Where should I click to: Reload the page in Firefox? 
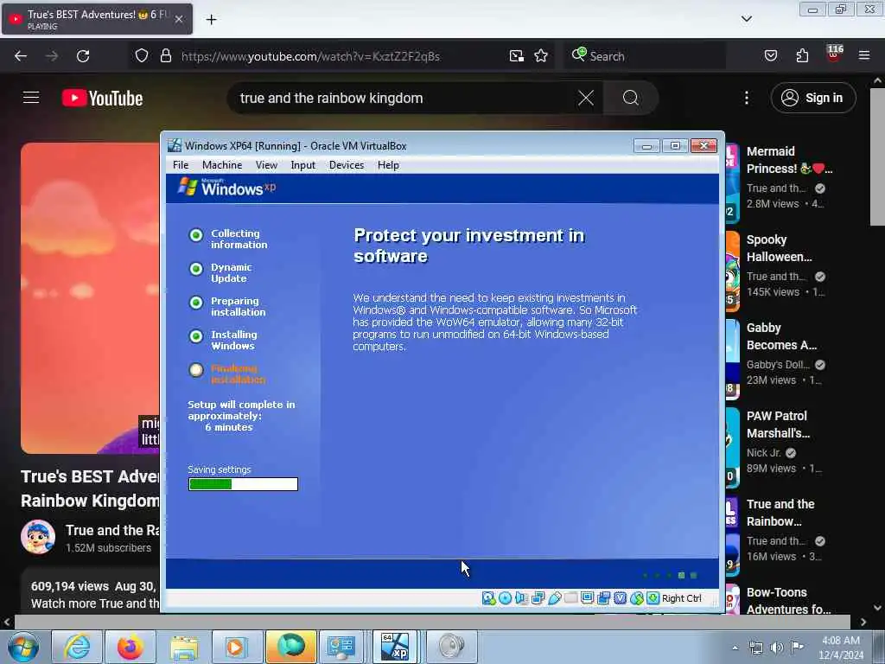click(83, 56)
